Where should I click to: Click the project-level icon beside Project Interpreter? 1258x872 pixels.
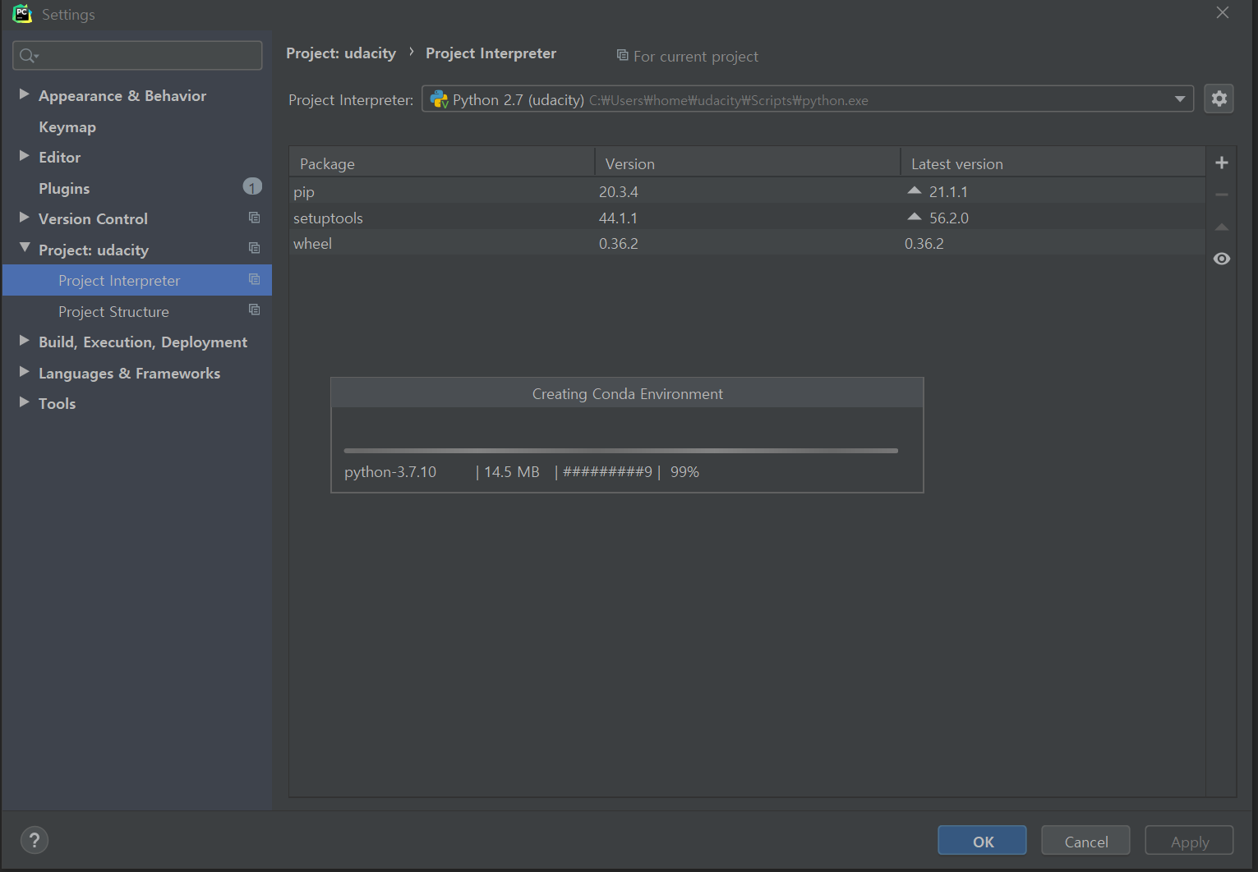point(254,279)
